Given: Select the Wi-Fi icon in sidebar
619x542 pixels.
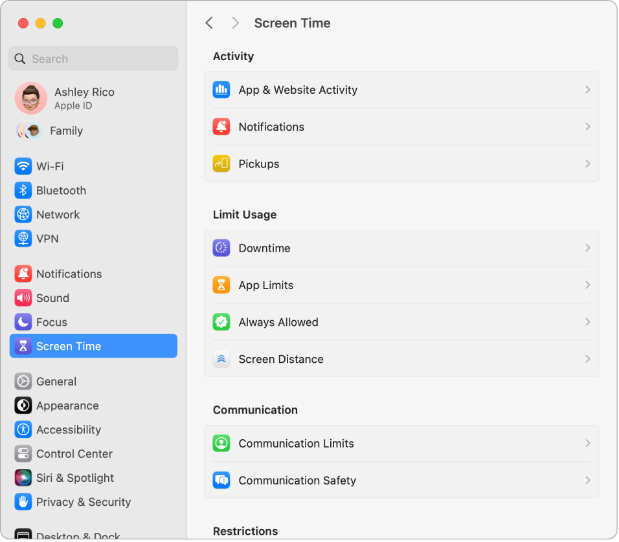Looking at the screenshot, I should coord(23,166).
